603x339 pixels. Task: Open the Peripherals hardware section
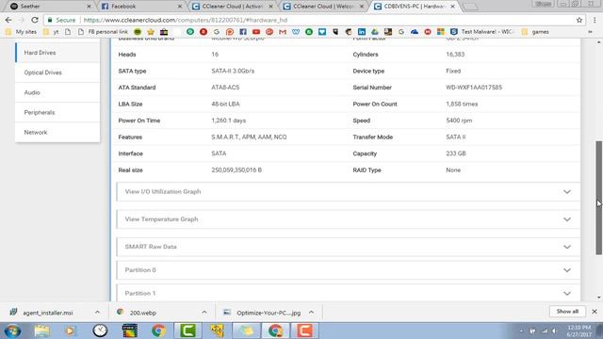[57, 113]
